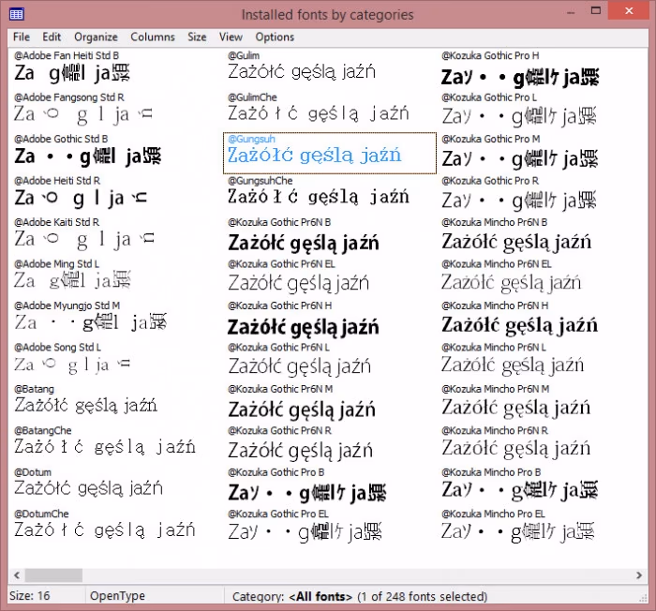This screenshot has height=611, width=656.
Task: Select the @GungsuhChe font entry
Action: pos(330,194)
